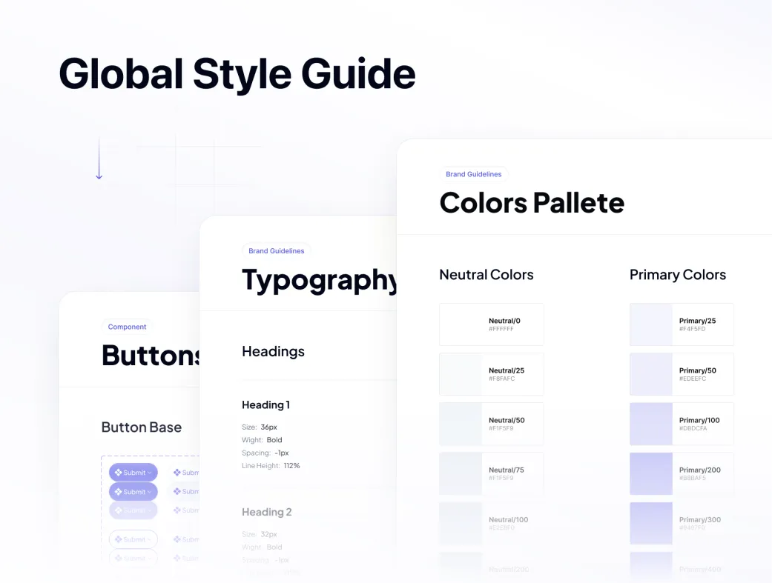Click the Heading 1 label
Image resolution: width=772 pixels, height=583 pixels.
point(265,405)
